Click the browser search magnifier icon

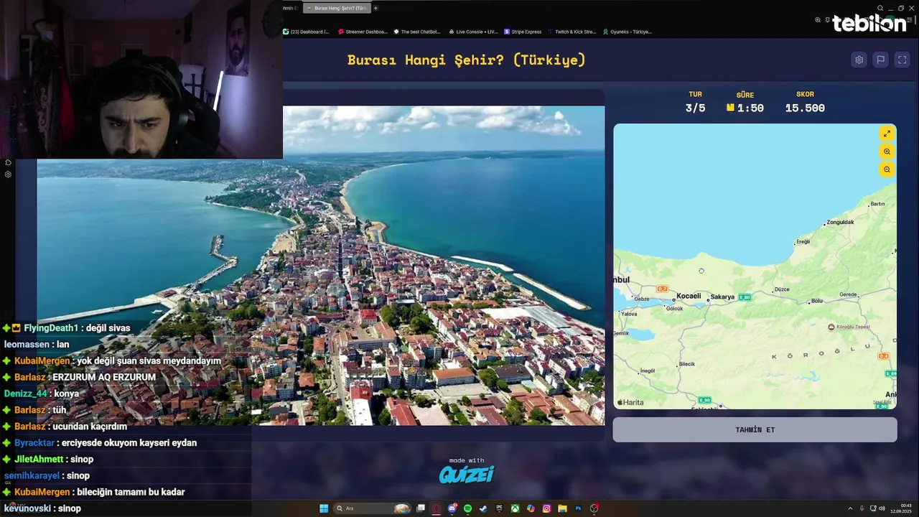click(880, 8)
